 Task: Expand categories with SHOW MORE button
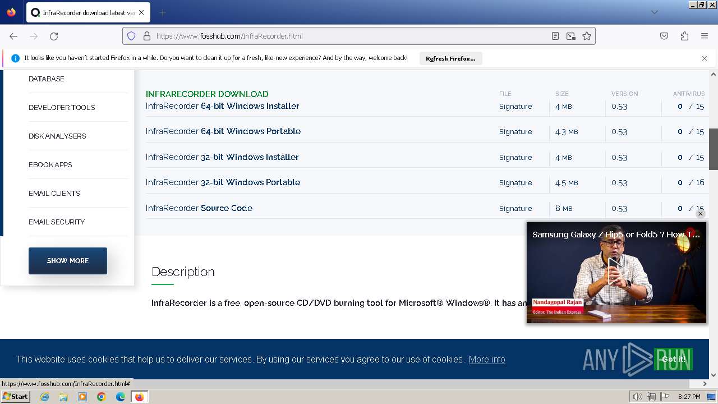pos(68,261)
